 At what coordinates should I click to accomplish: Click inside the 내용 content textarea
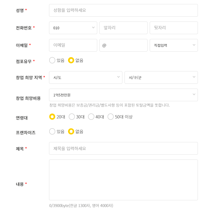(x=123, y=179)
